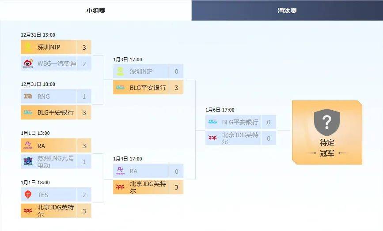Click the 1月6日 17:00 final match time
This screenshot has width=383, height=231.
220,110
